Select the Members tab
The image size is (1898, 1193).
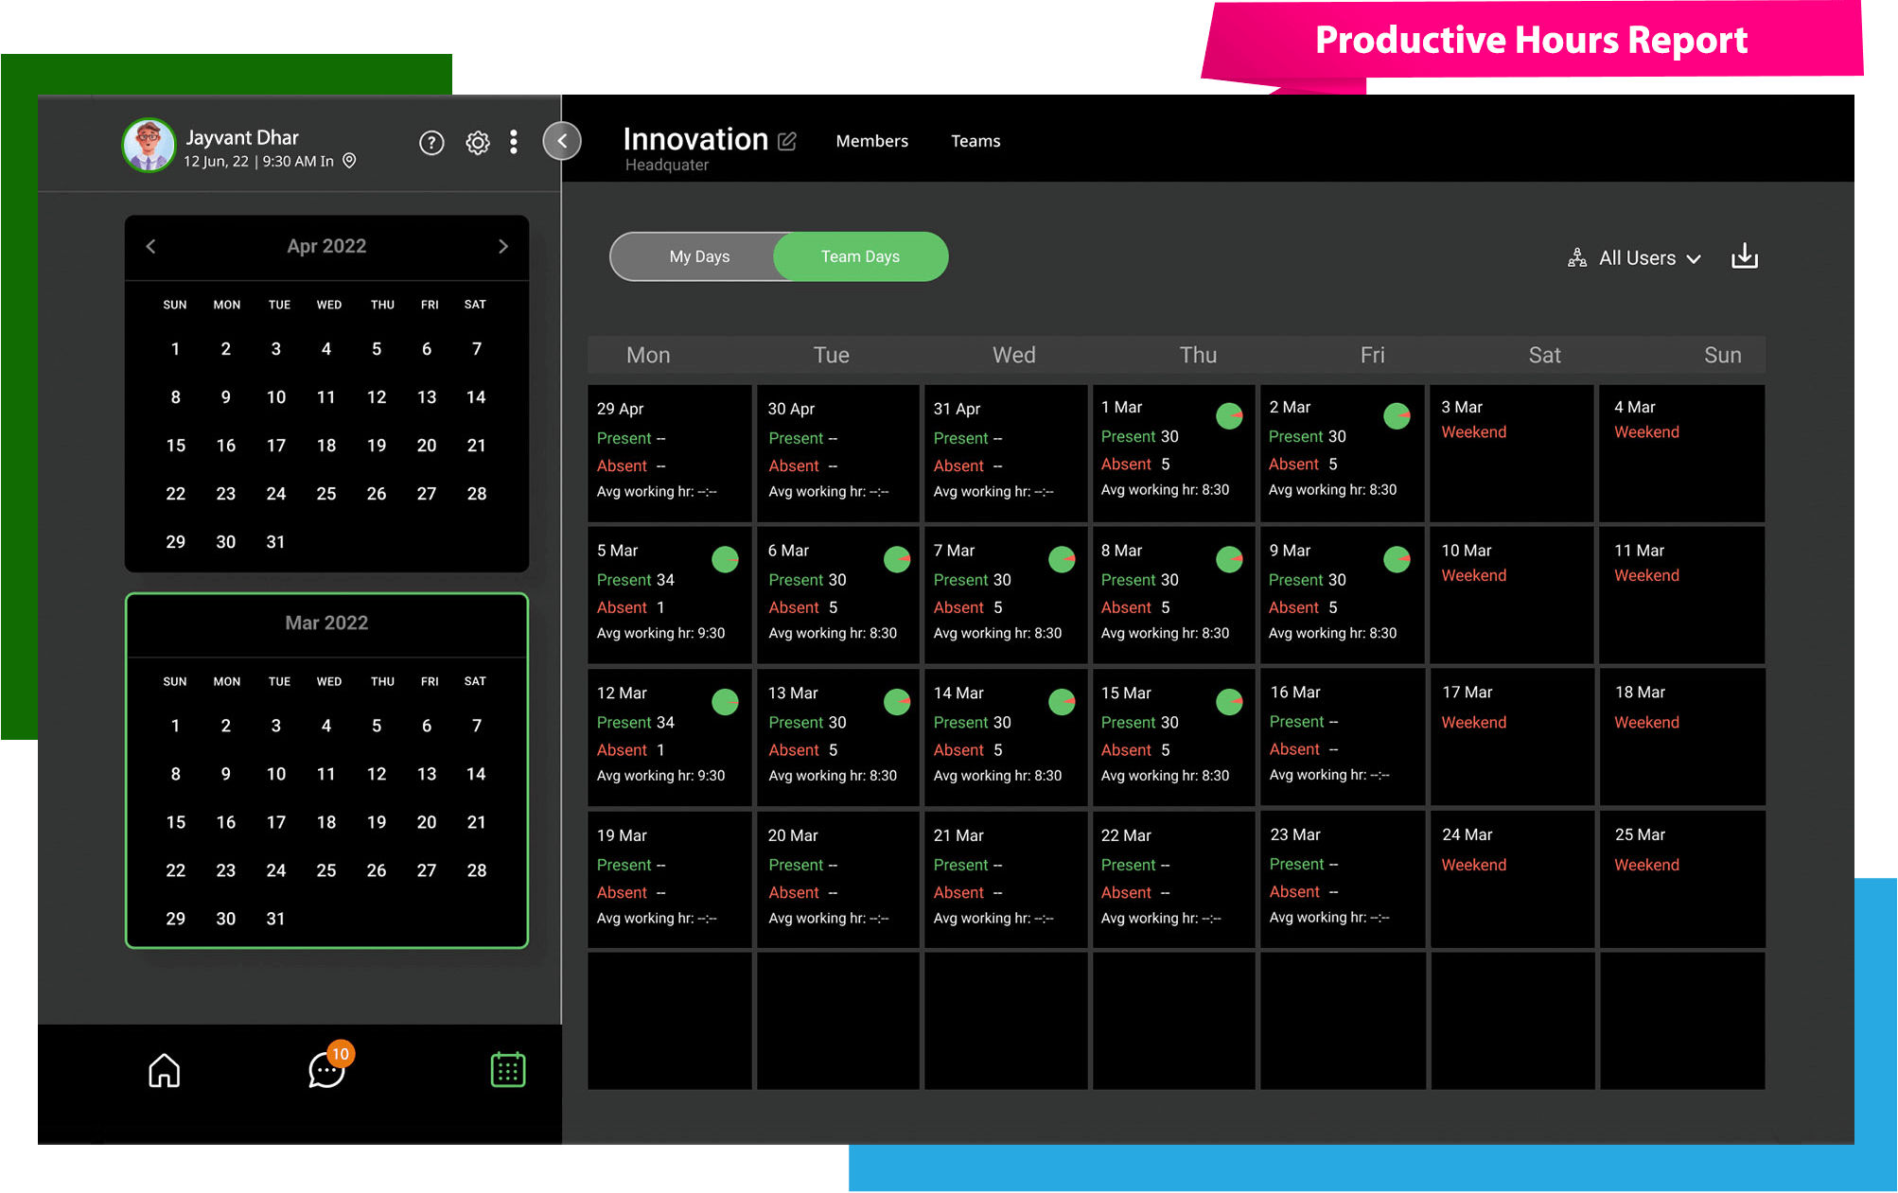872,140
